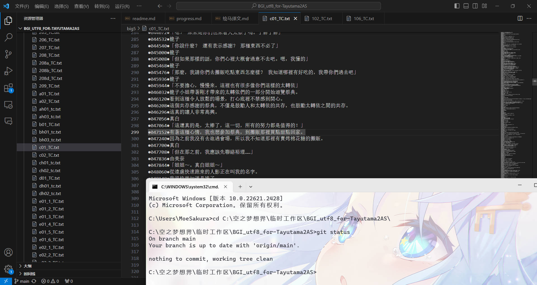Click the forwarded ports indicator showing 0
Screen dimensions: 537x285
69,281
